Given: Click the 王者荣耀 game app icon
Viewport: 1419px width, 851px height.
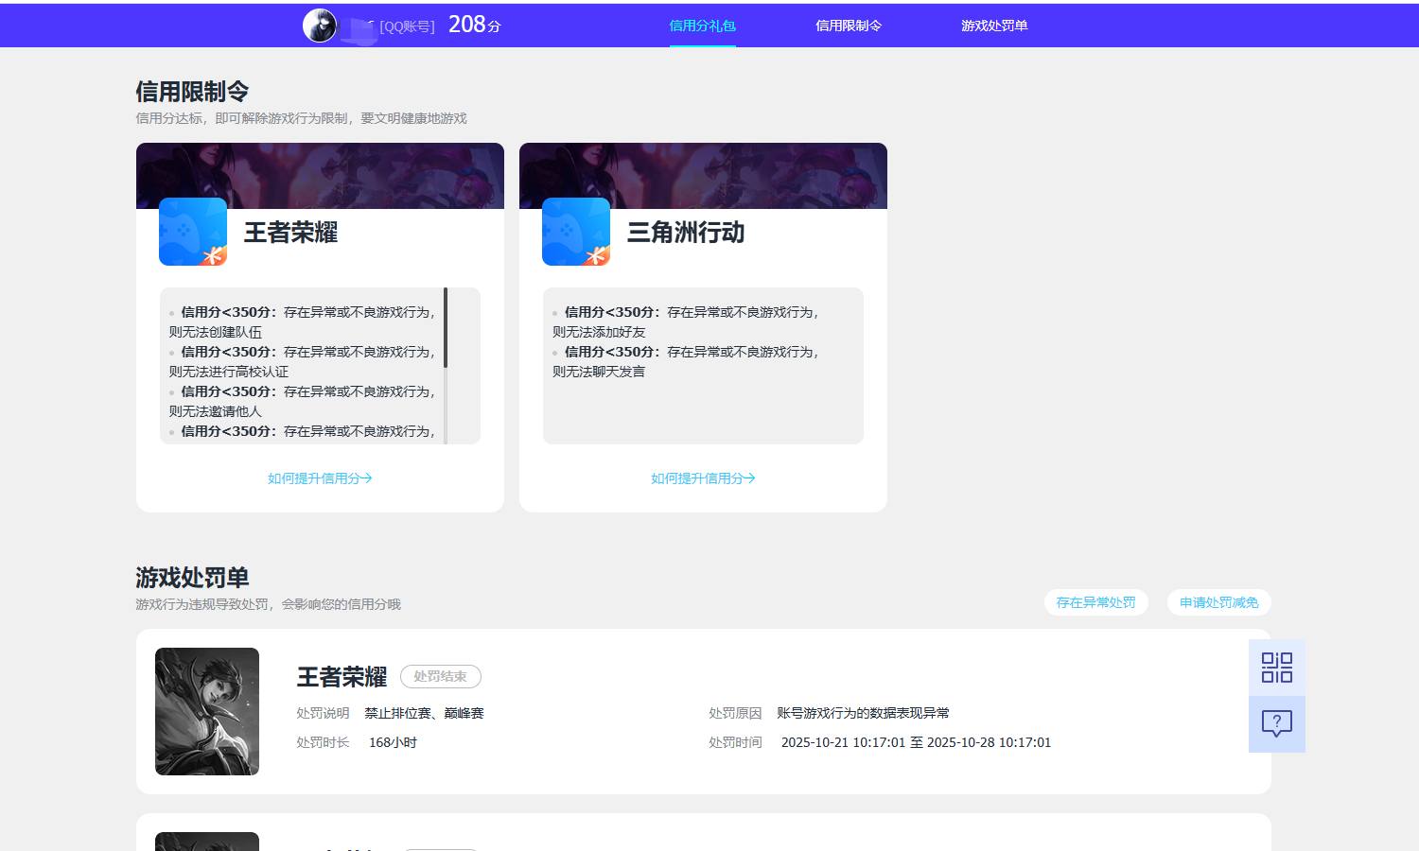Looking at the screenshot, I should [193, 232].
